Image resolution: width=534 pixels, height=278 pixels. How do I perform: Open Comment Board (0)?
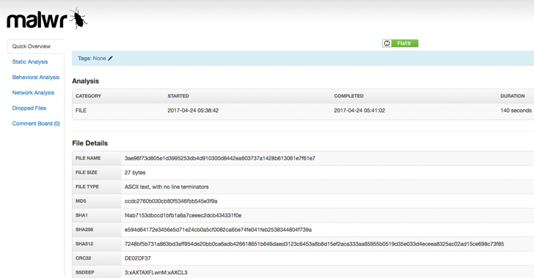(36, 124)
